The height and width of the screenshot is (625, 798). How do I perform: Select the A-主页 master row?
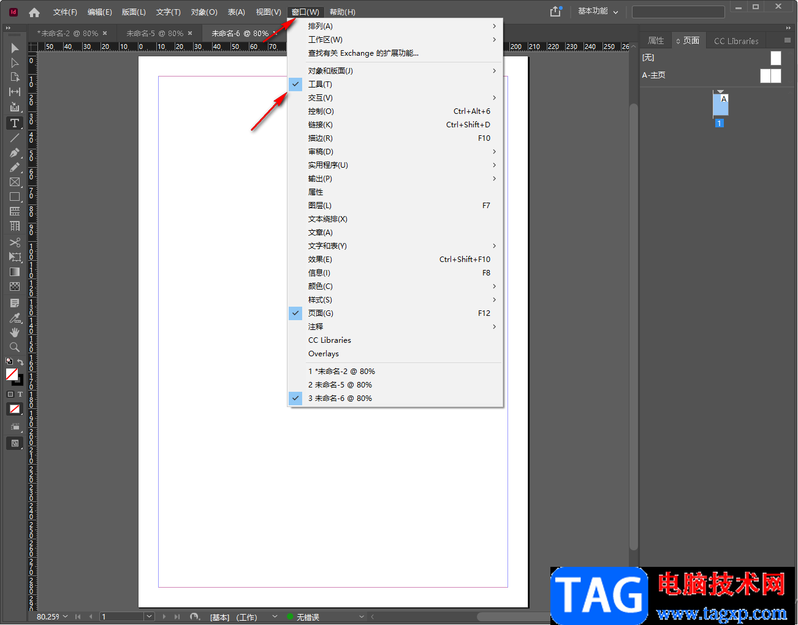pyautogui.click(x=712, y=75)
